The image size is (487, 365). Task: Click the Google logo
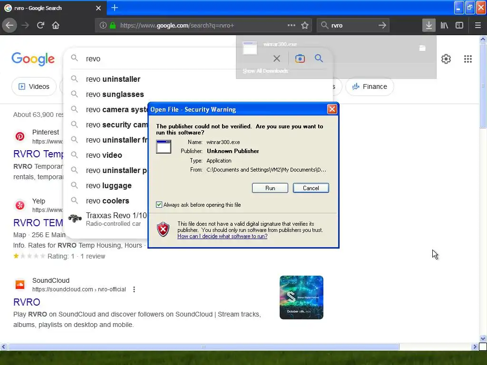(x=33, y=59)
